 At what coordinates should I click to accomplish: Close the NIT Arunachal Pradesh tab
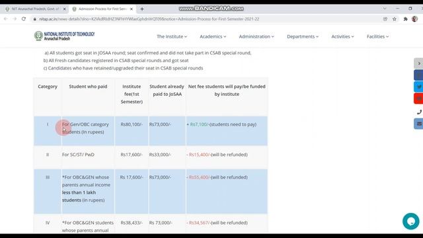65,9
